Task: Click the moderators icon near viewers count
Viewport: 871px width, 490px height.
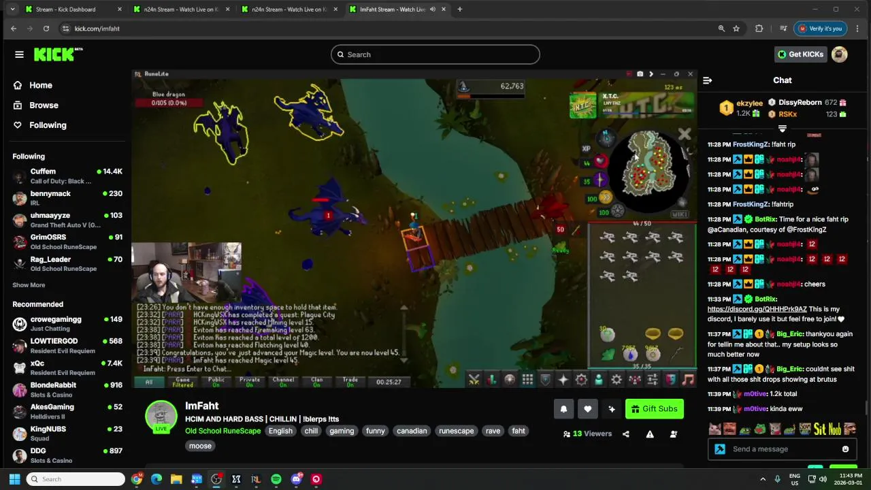Action: (x=674, y=434)
